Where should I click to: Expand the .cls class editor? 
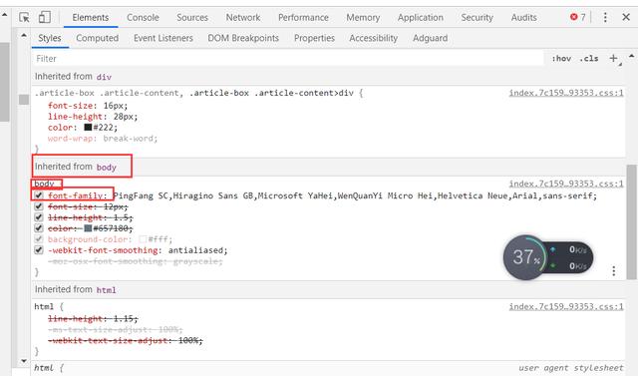tap(589, 59)
